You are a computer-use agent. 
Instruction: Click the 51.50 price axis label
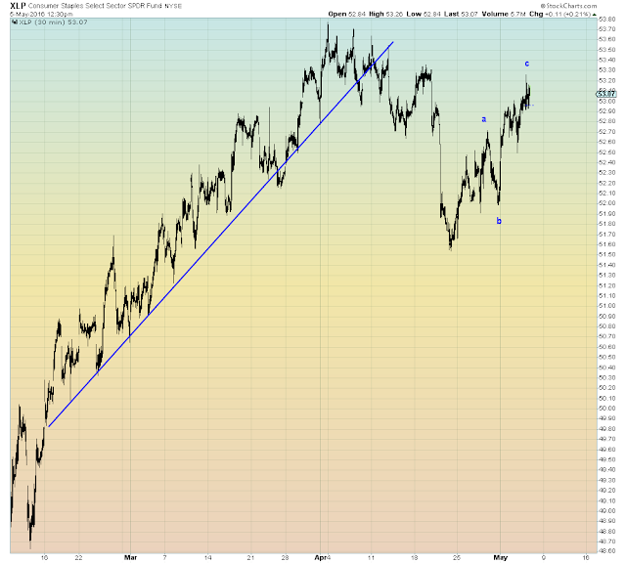coord(607,254)
